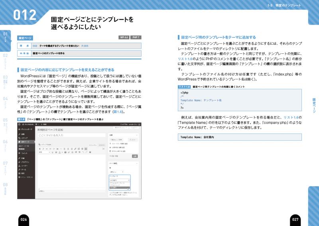Viewport: 319px width, 226px height.
Task: Open the ヘルプ tab at the top right
Action: point(134,128)
